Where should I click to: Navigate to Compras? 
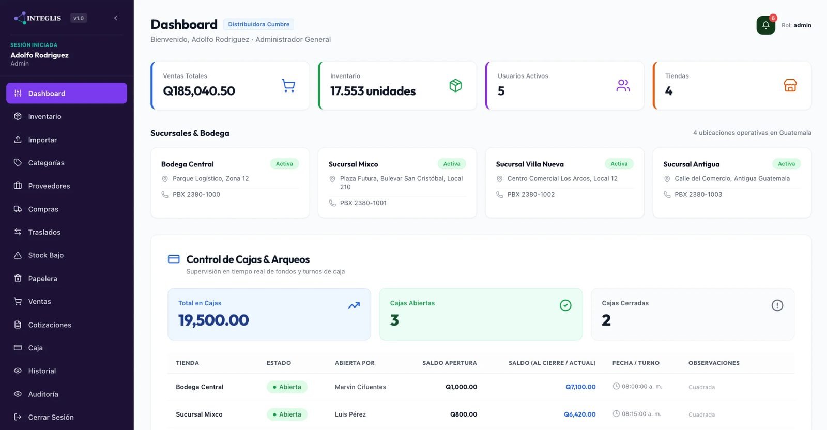tap(67, 209)
